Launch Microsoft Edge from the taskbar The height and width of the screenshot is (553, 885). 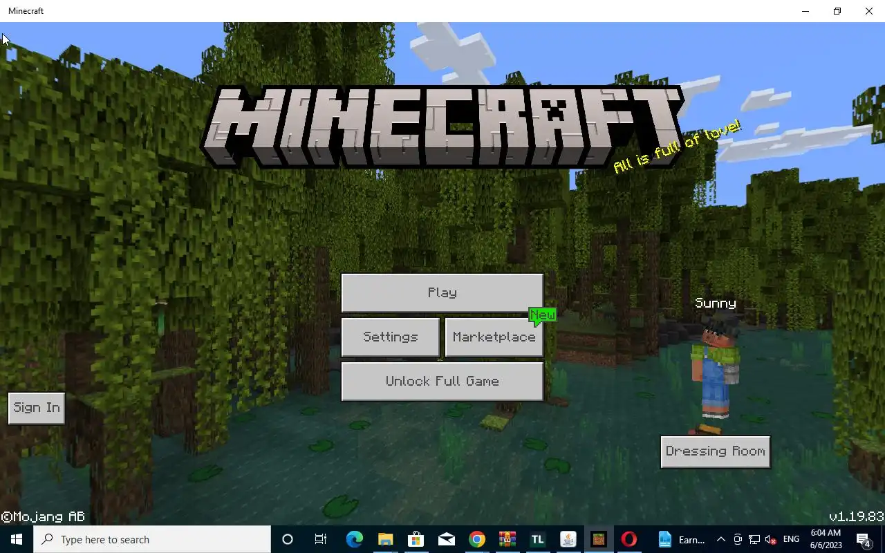point(354,539)
